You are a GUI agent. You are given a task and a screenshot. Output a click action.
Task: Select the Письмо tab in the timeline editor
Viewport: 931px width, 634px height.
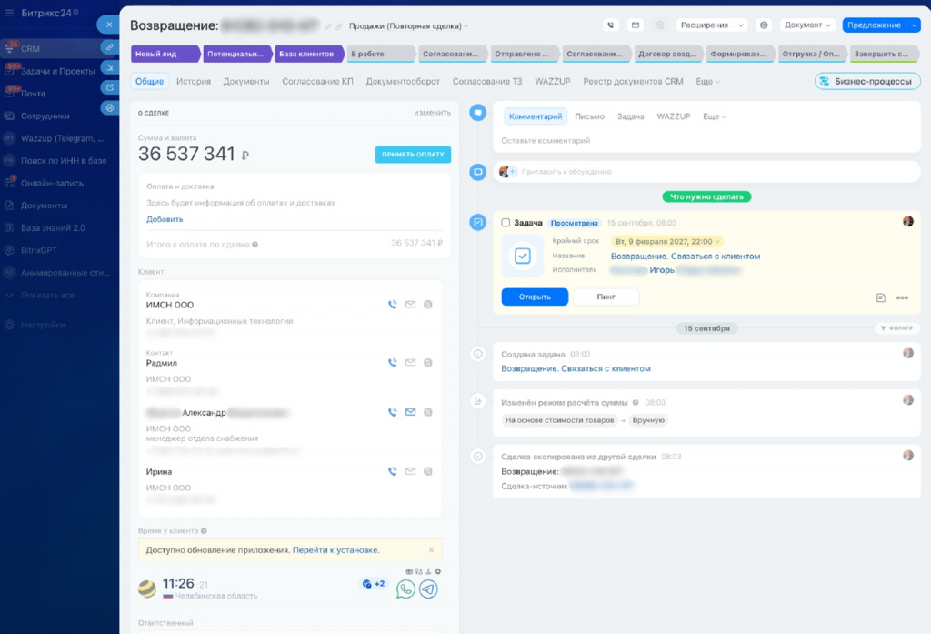click(x=589, y=116)
